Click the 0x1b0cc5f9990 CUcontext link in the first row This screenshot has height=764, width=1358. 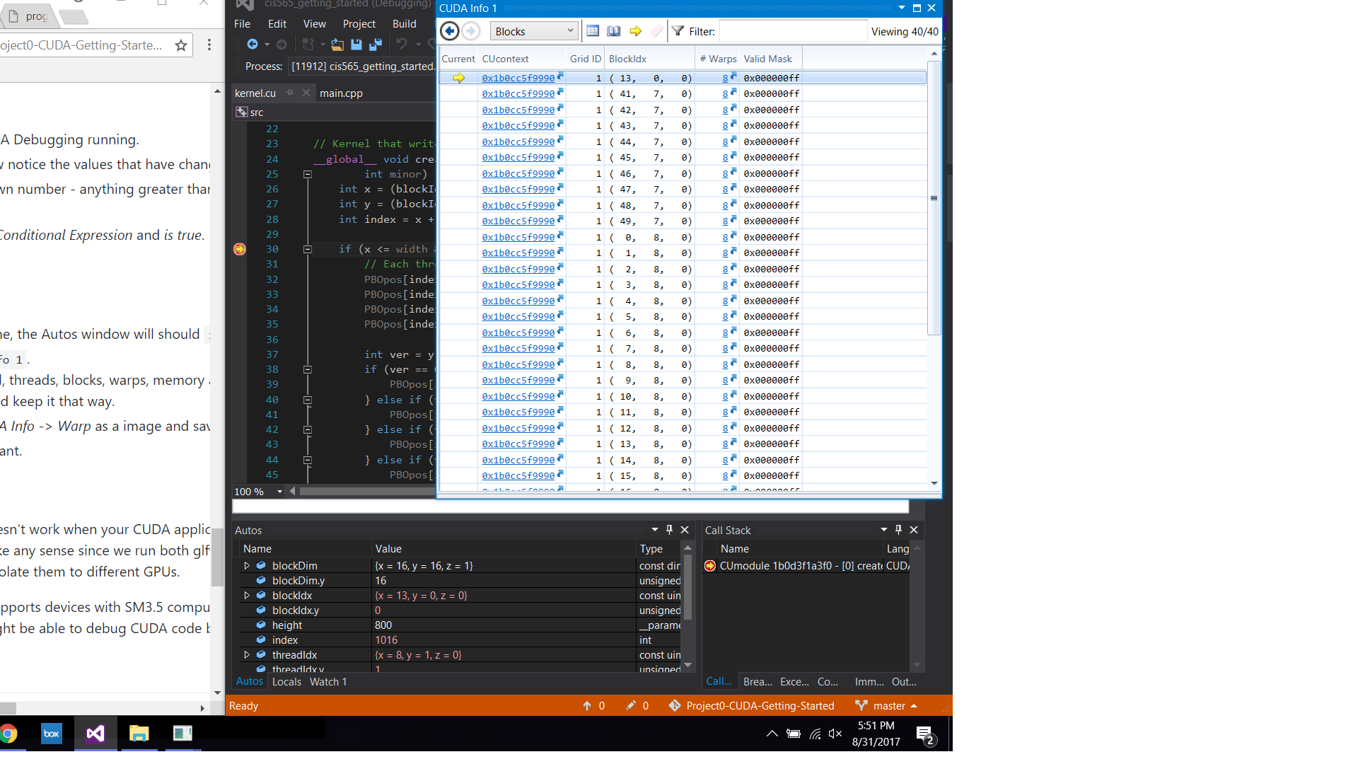pyautogui.click(x=518, y=78)
